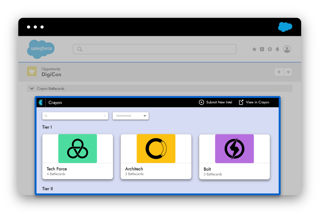Click the Crayon logo icon
Viewport: 319px width, 213px height.
point(41,103)
